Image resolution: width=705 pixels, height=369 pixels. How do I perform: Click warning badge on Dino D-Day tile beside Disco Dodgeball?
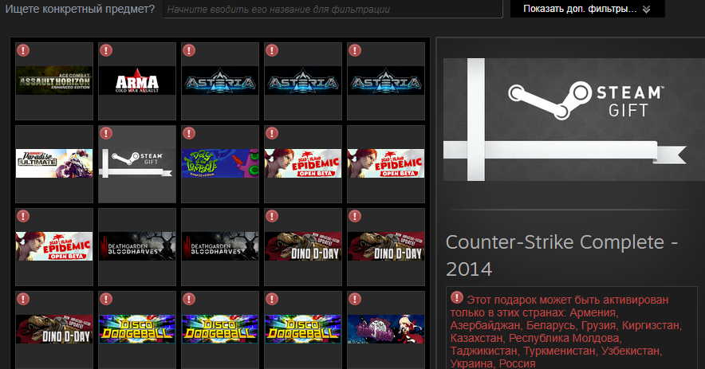(x=23, y=299)
